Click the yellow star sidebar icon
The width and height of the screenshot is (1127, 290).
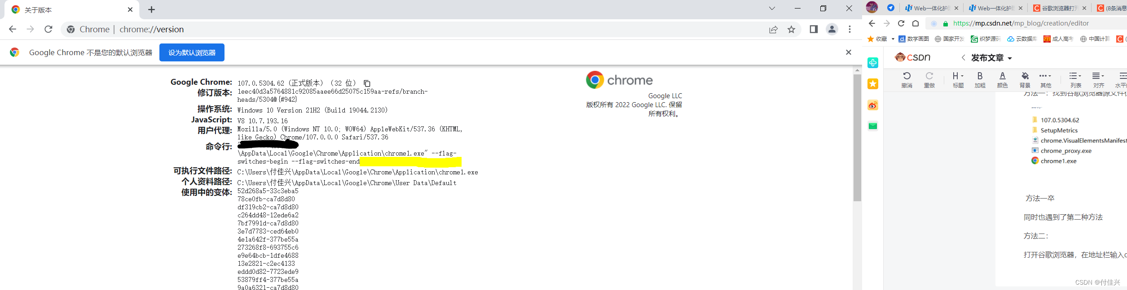tap(873, 84)
